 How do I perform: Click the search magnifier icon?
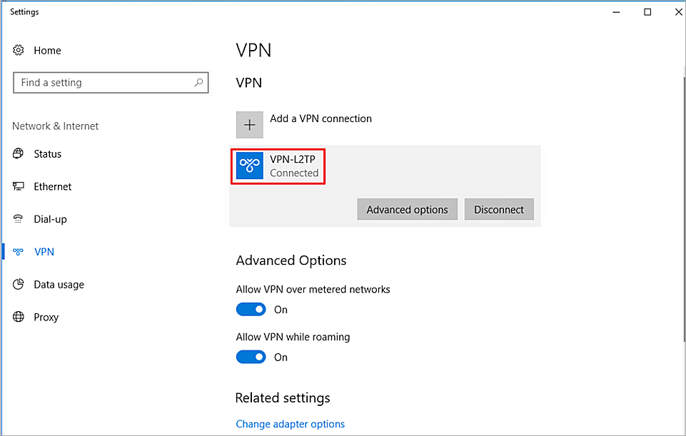point(199,83)
